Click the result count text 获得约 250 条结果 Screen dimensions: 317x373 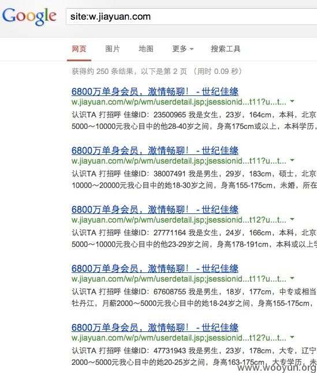102,71
